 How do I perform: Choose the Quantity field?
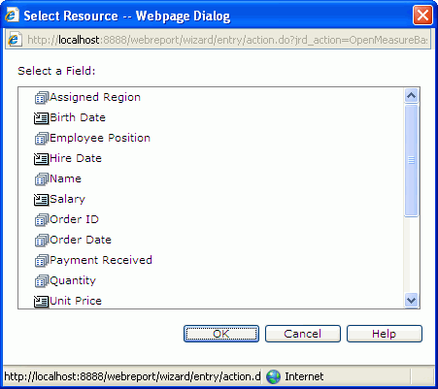tap(73, 280)
